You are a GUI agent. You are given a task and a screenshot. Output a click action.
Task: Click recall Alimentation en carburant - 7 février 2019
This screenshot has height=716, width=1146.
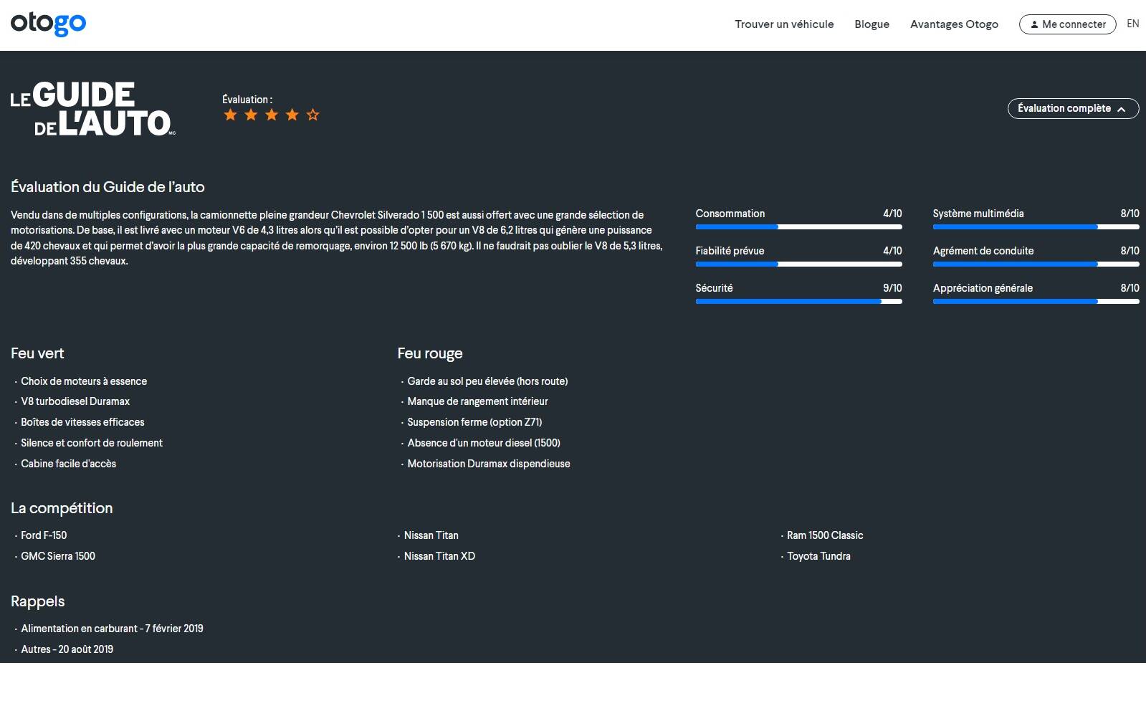pos(112,629)
